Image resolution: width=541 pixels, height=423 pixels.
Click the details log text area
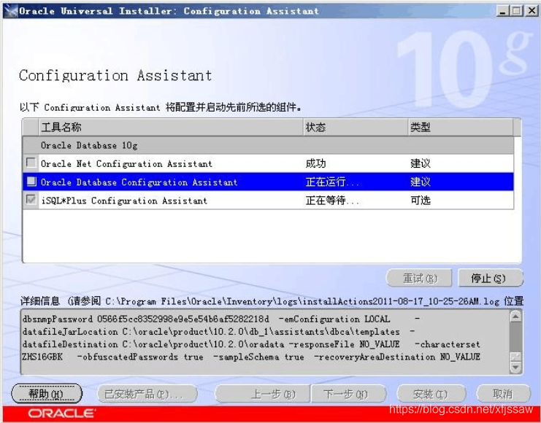(x=265, y=341)
